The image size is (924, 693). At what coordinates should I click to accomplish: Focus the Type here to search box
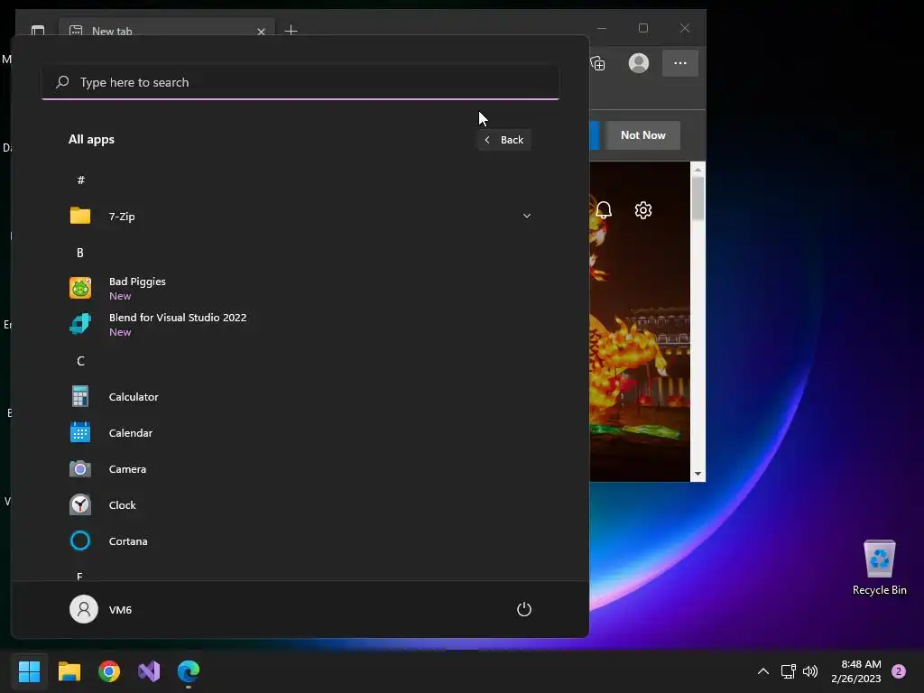[x=300, y=82]
